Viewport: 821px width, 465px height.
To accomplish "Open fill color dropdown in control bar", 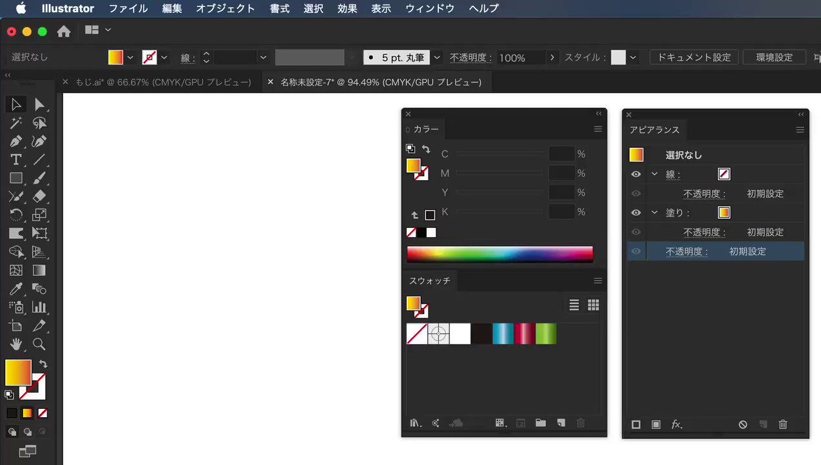I will tap(130, 57).
